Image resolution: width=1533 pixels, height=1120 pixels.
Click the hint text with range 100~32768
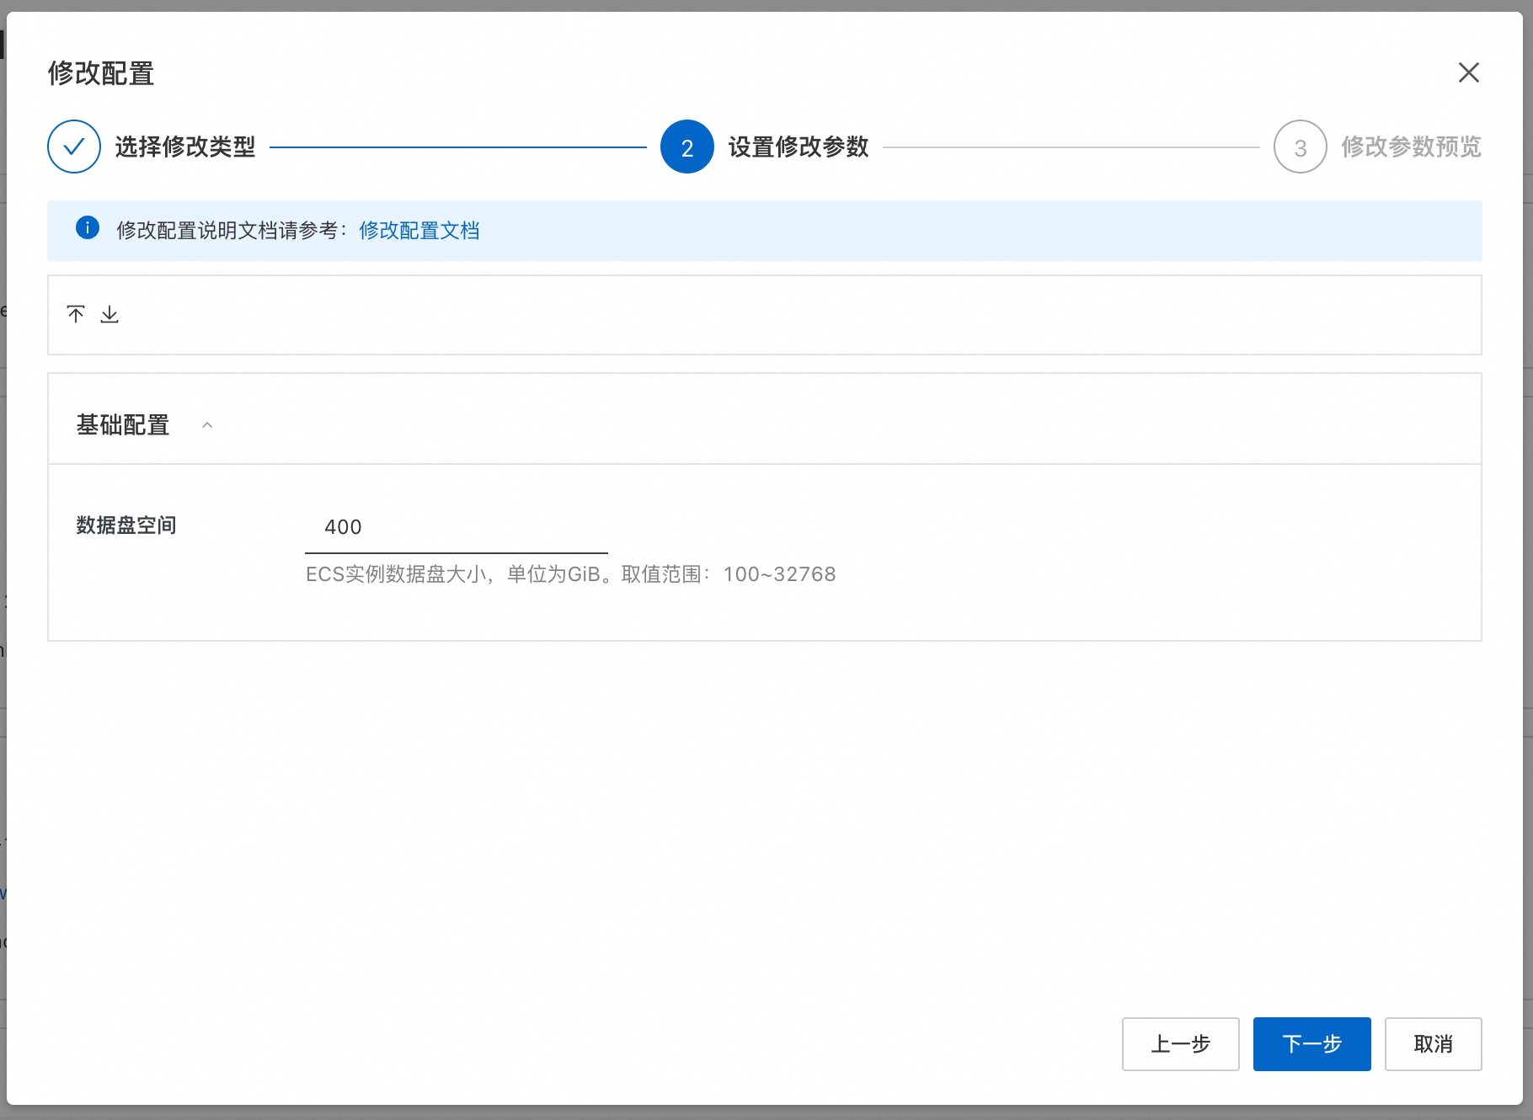pyautogui.click(x=570, y=574)
